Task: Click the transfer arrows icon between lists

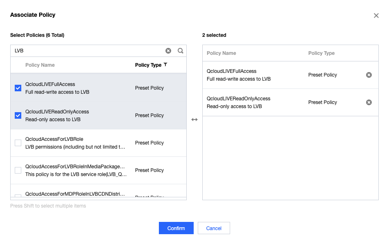Action: pos(194,120)
